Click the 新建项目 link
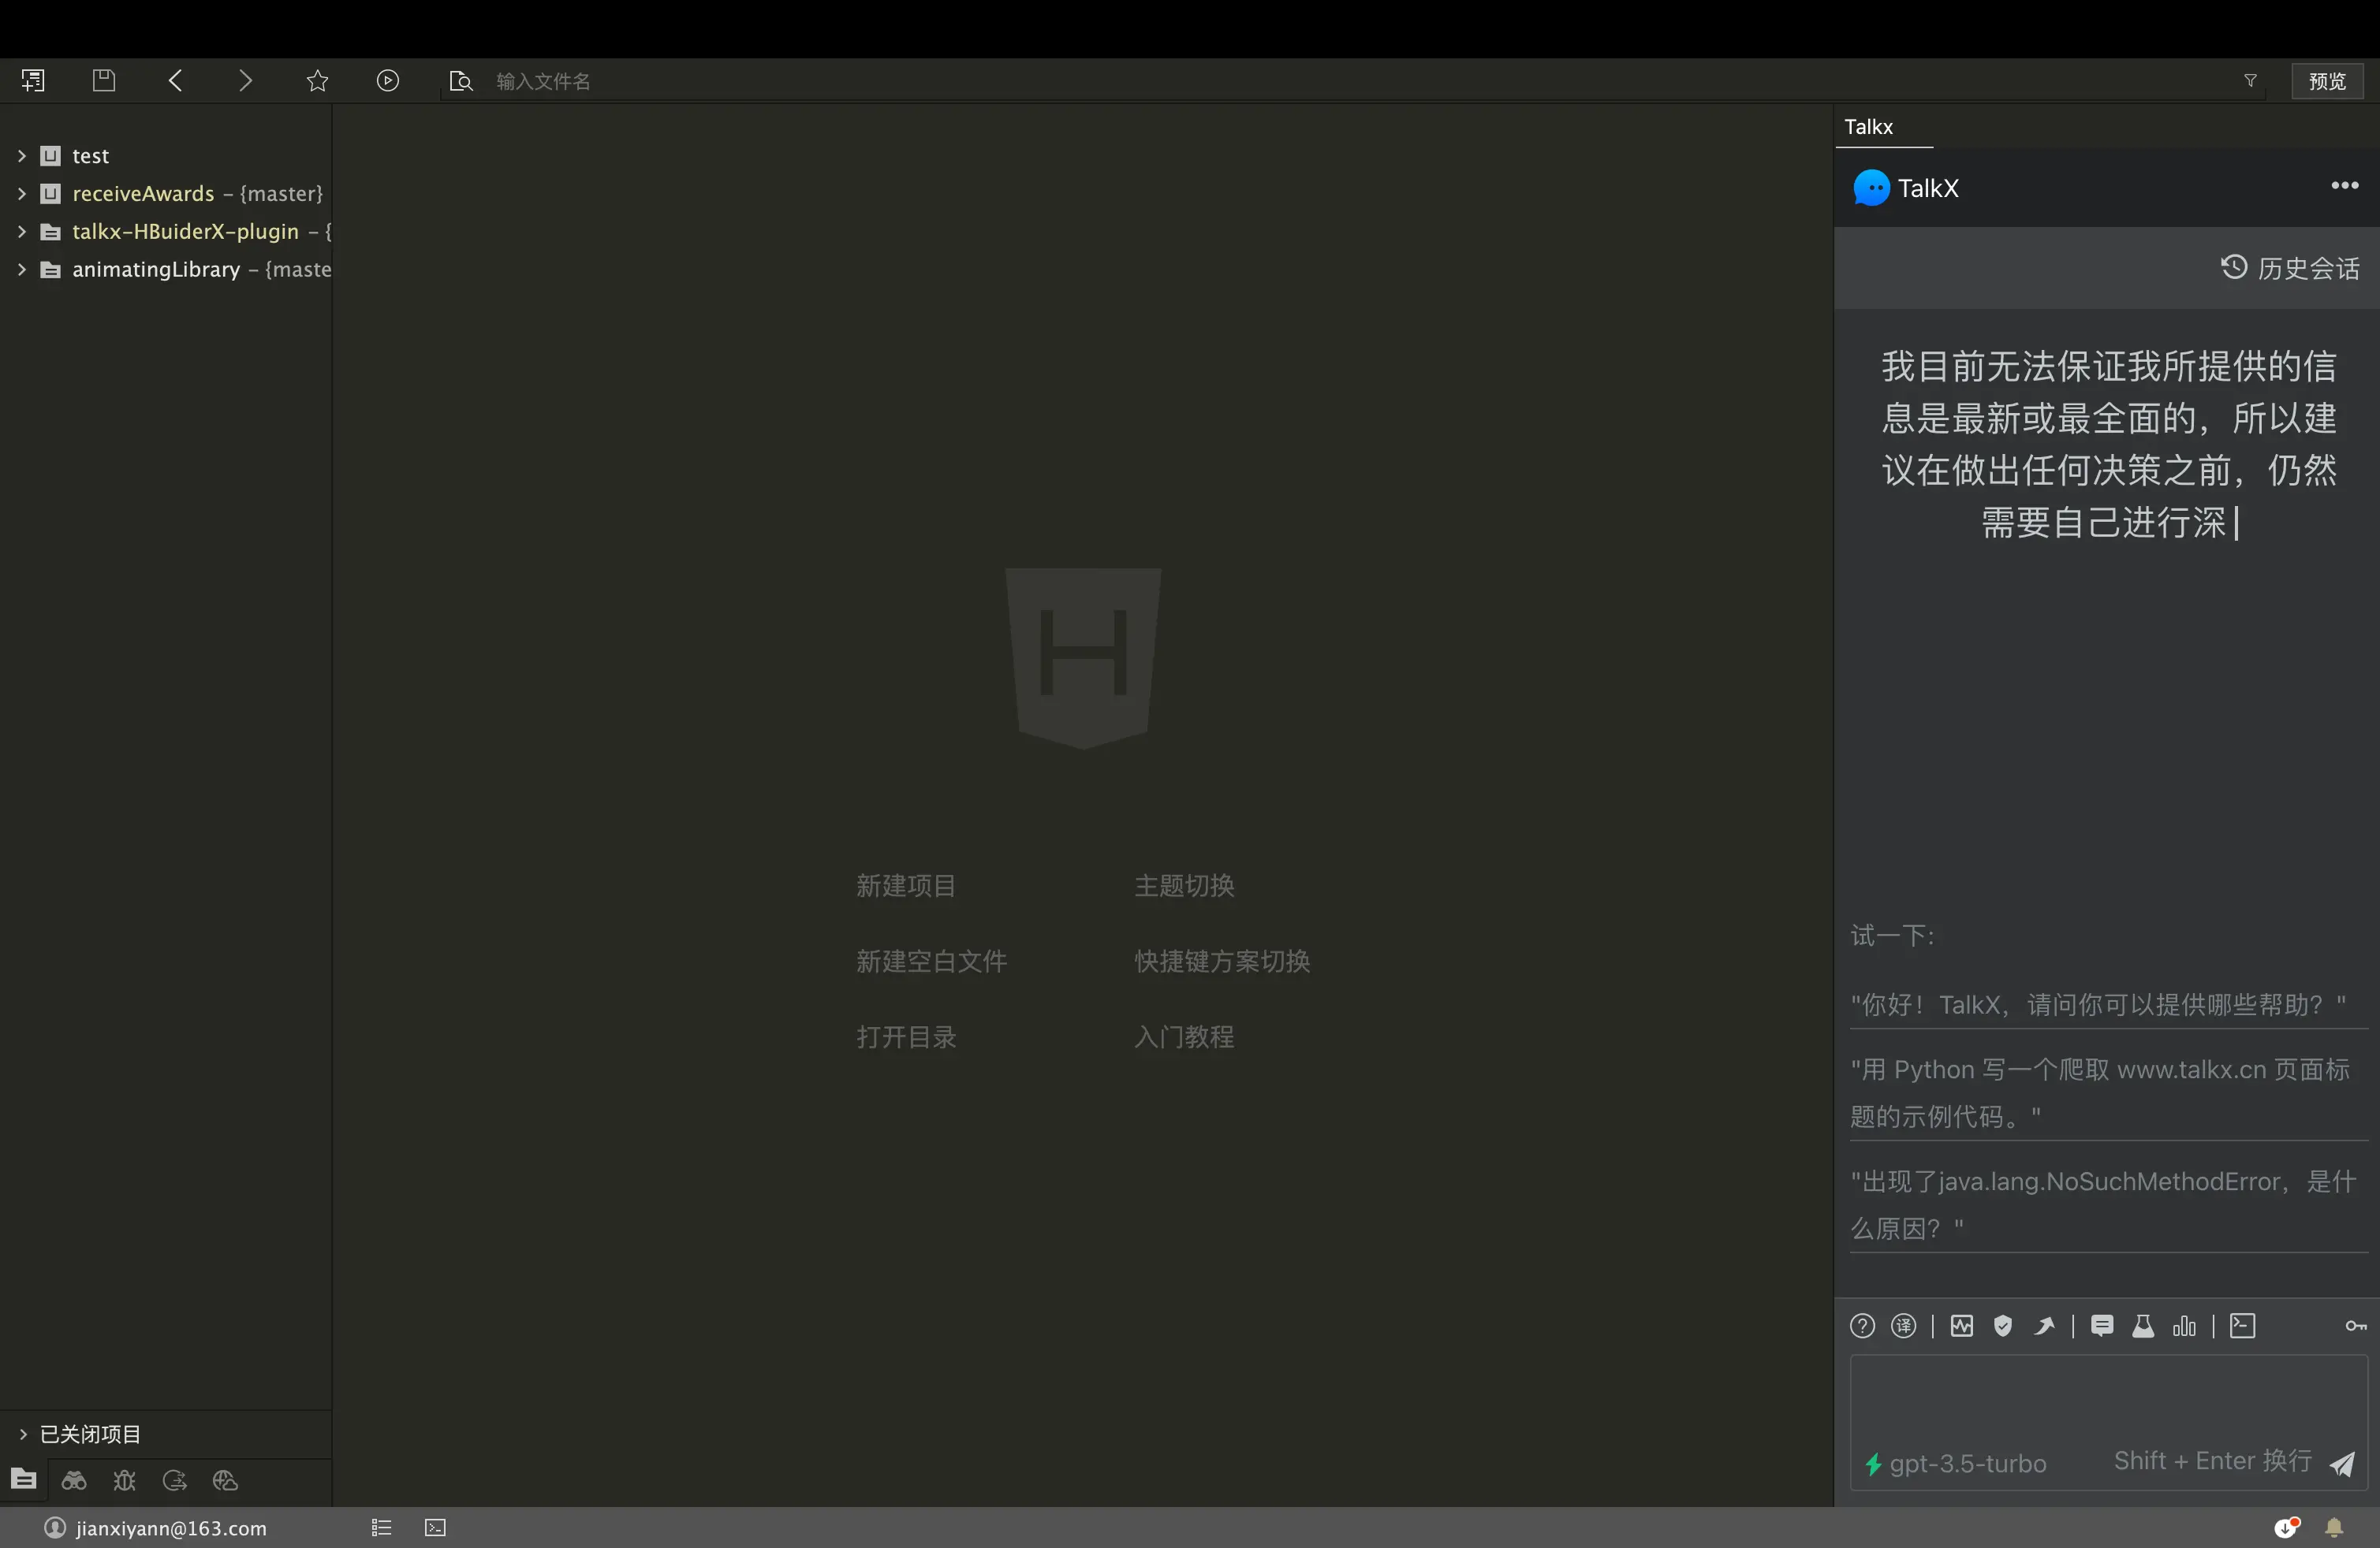2380x1548 pixels. click(906, 885)
